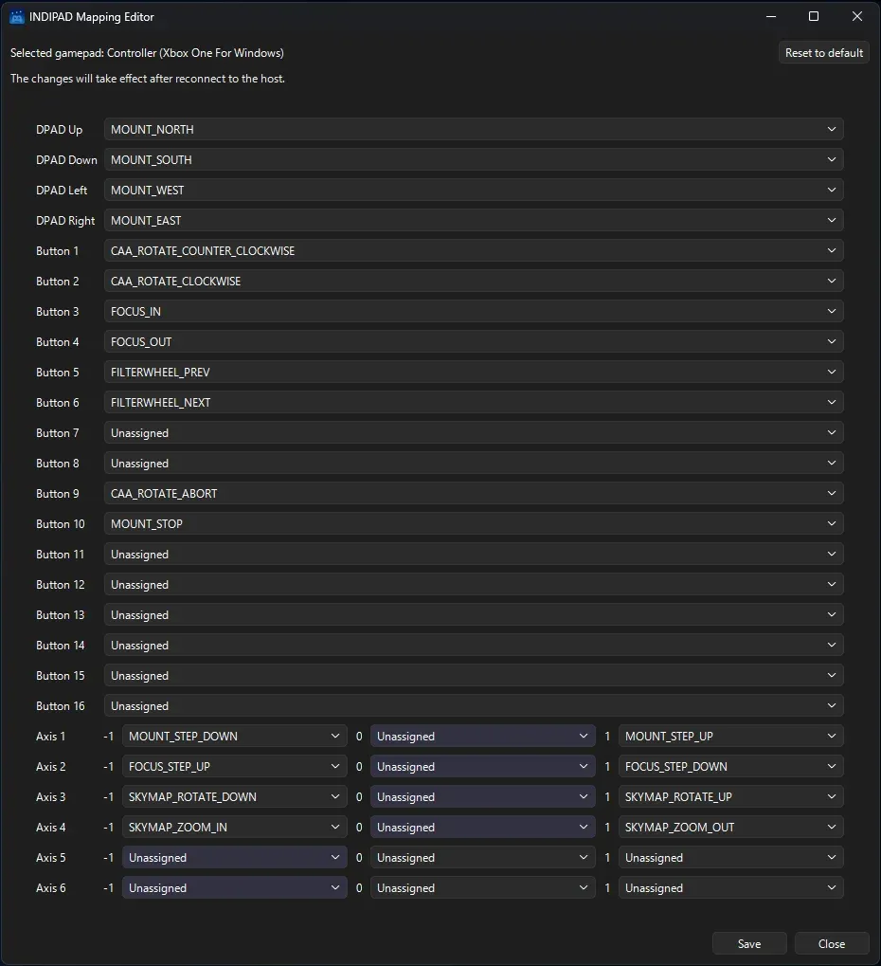Click the Reset to default button
881x966 pixels.
(824, 53)
